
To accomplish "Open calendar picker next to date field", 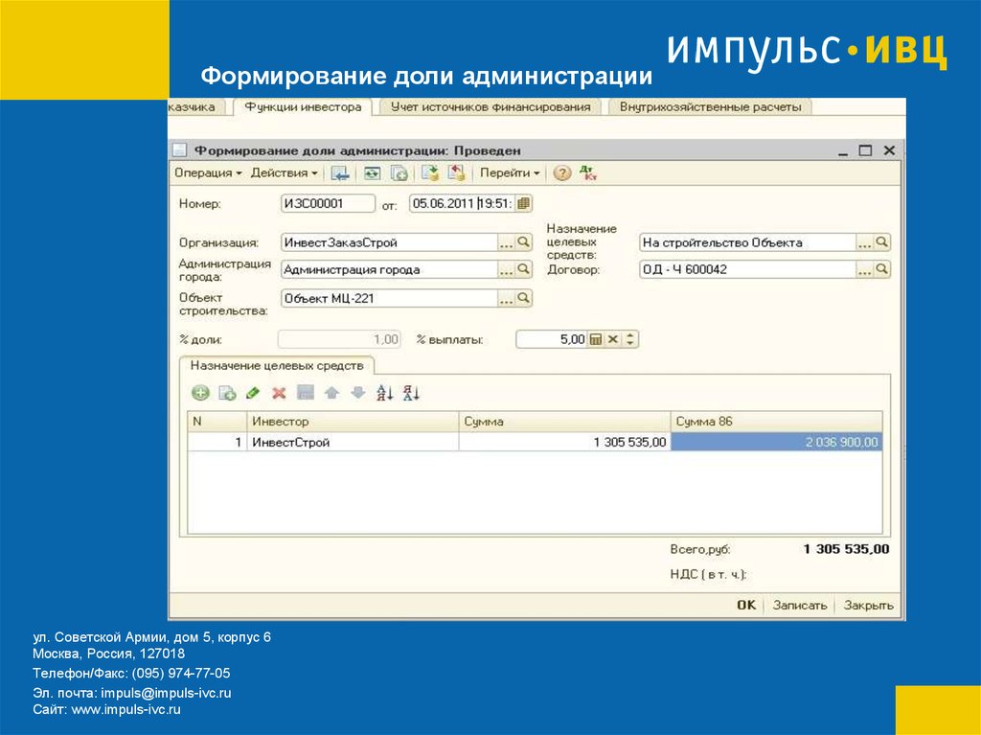I will (x=524, y=203).
